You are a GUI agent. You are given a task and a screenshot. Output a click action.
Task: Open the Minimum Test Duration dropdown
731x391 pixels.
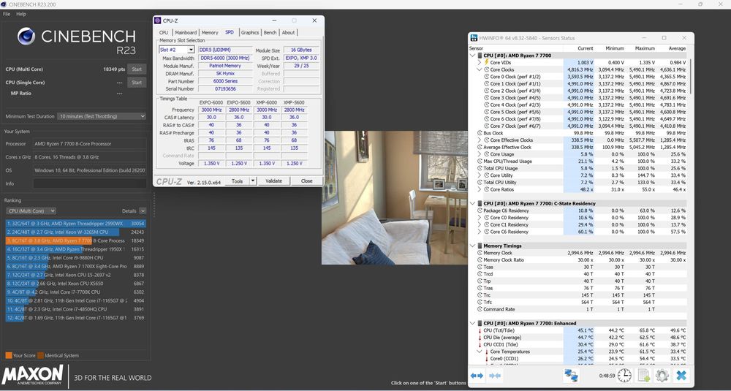102,116
